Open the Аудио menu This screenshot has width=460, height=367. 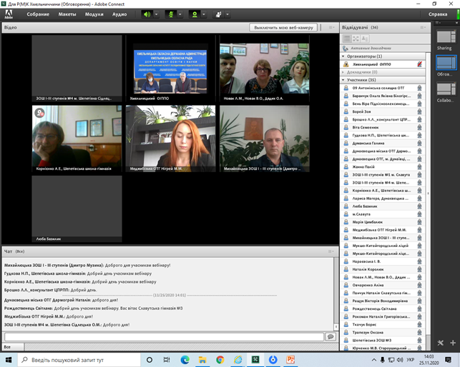click(119, 14)
